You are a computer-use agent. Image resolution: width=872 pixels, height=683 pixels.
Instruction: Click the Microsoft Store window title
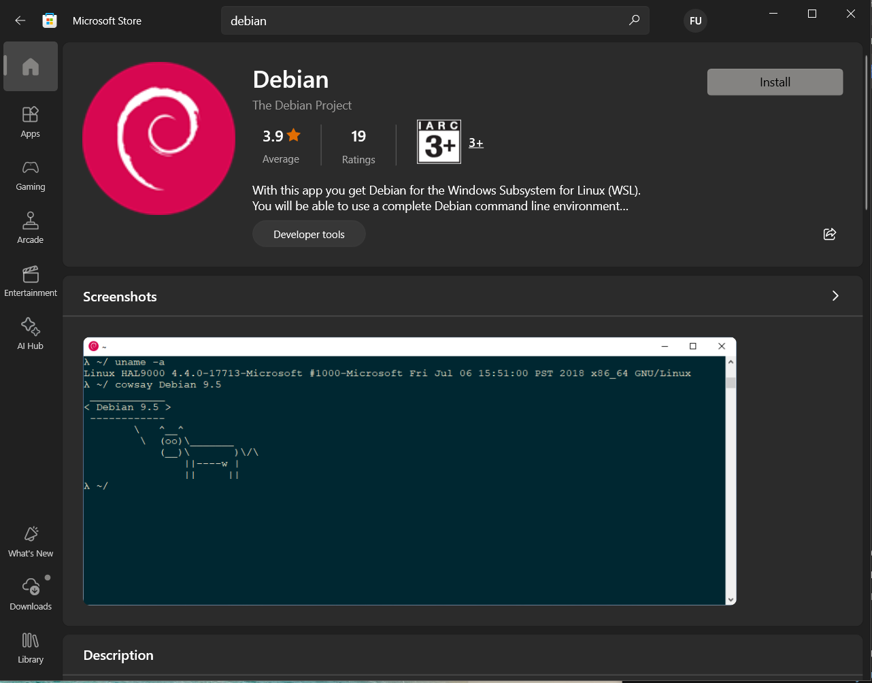click(107, 20)
